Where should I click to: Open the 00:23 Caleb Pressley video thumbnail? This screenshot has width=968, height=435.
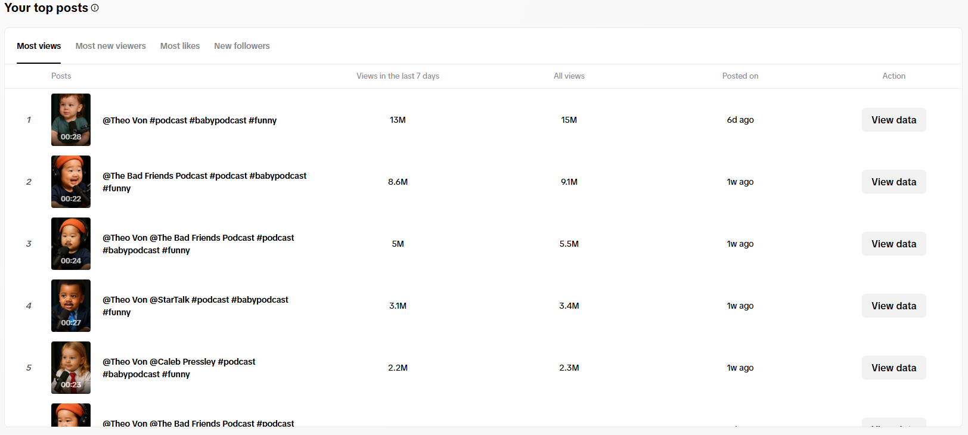tap(71, 368)
